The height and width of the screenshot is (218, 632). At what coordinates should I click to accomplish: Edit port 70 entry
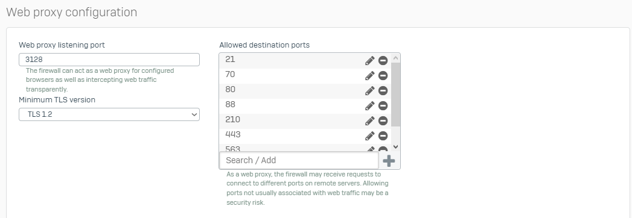pos(369,76)
